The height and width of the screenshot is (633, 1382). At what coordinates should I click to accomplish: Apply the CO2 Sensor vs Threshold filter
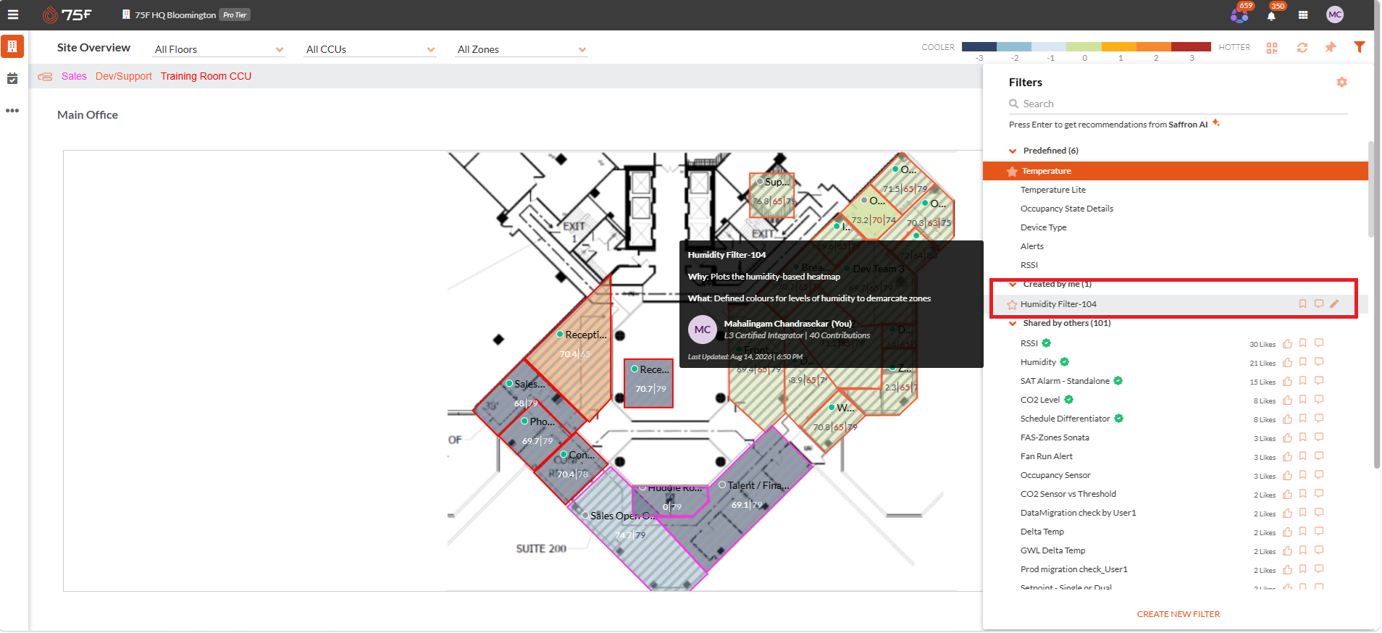[1068, 494]
